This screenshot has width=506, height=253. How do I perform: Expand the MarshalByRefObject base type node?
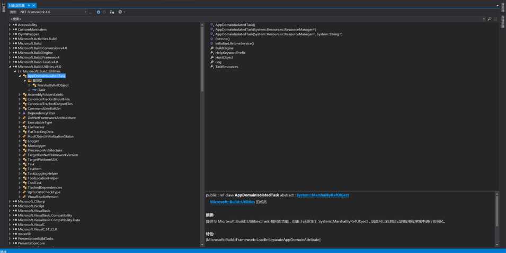(29, 85)
